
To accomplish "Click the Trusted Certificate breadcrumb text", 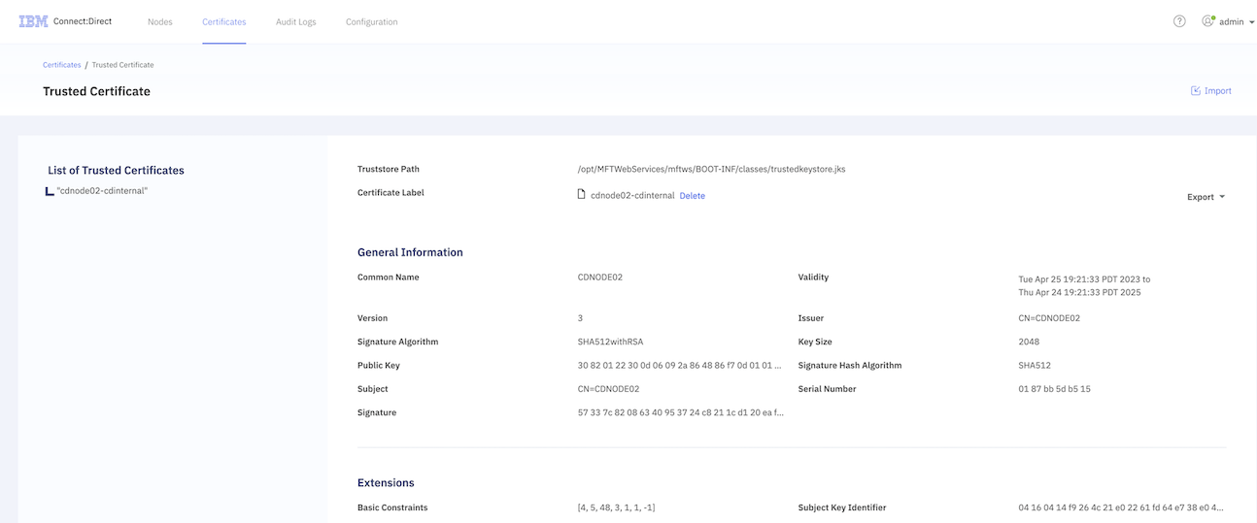I will 123,65.
